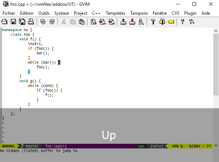
Task: Click the Help question mark icon
Action: 182,22
